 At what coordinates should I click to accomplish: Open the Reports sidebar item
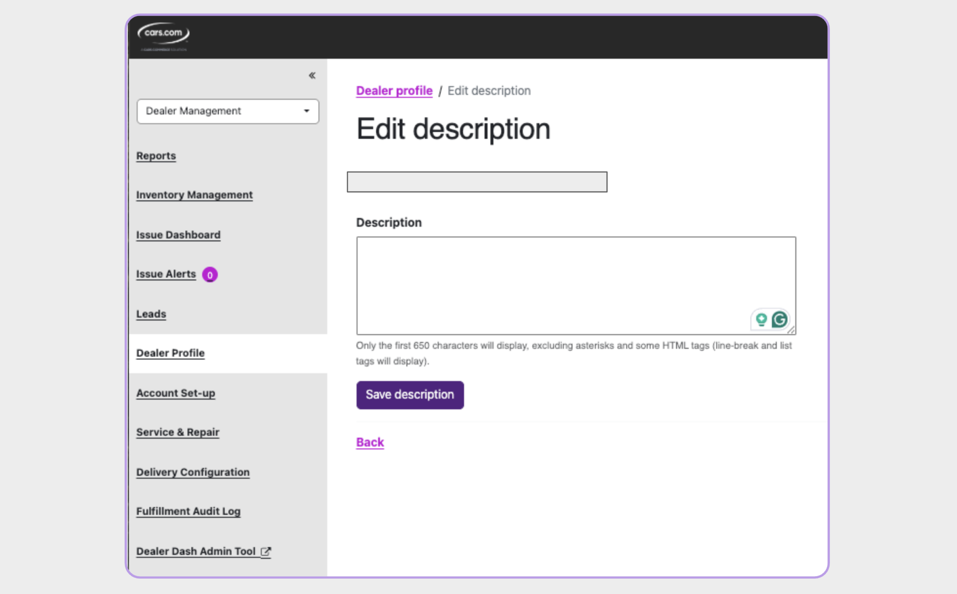tap(156, 156)
